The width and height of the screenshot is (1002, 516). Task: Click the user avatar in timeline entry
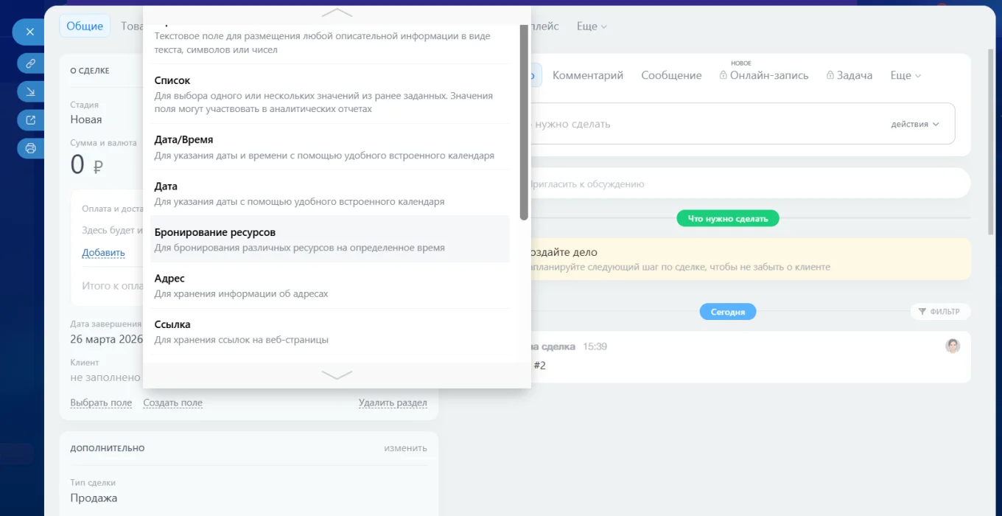coord(953,346)
